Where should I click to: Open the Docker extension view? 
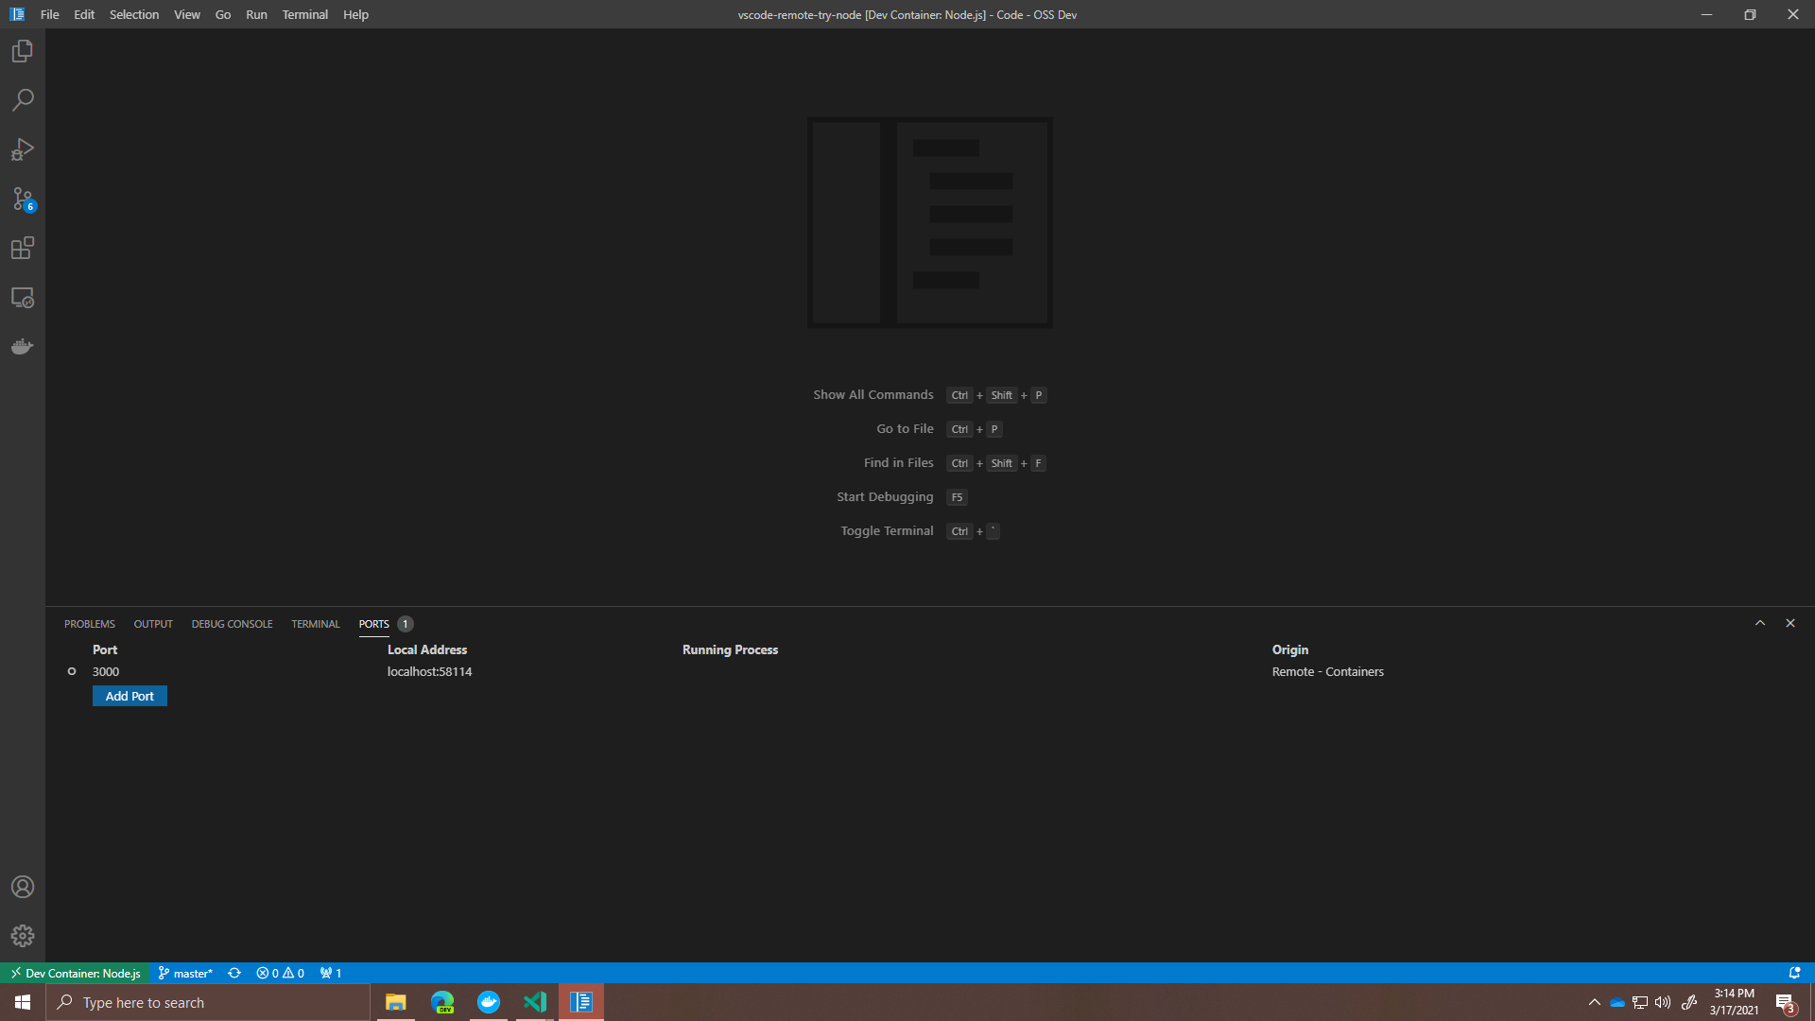22,346
